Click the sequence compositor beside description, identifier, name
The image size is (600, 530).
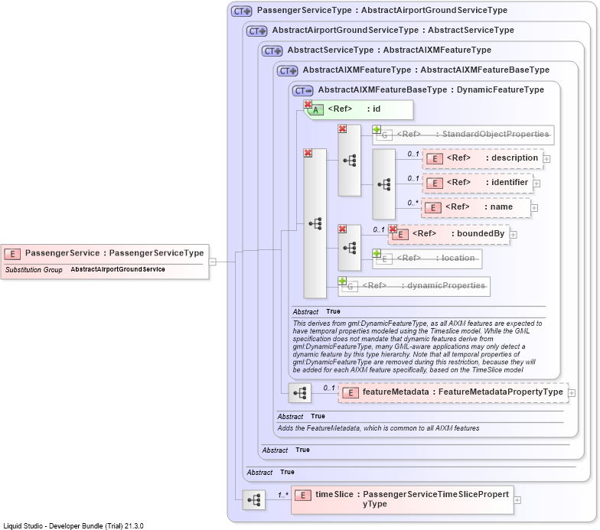coord(384,184)
